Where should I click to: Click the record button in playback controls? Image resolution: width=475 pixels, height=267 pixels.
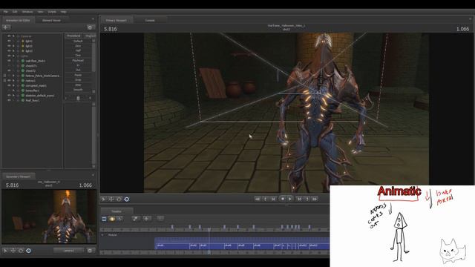[282, 199]
